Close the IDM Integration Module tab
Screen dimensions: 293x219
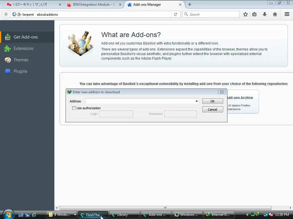(x=120, y=5)
